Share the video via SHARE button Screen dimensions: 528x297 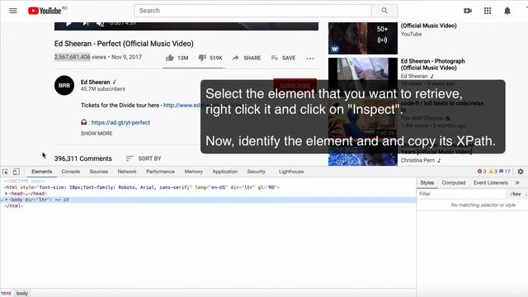coord(247,58)
